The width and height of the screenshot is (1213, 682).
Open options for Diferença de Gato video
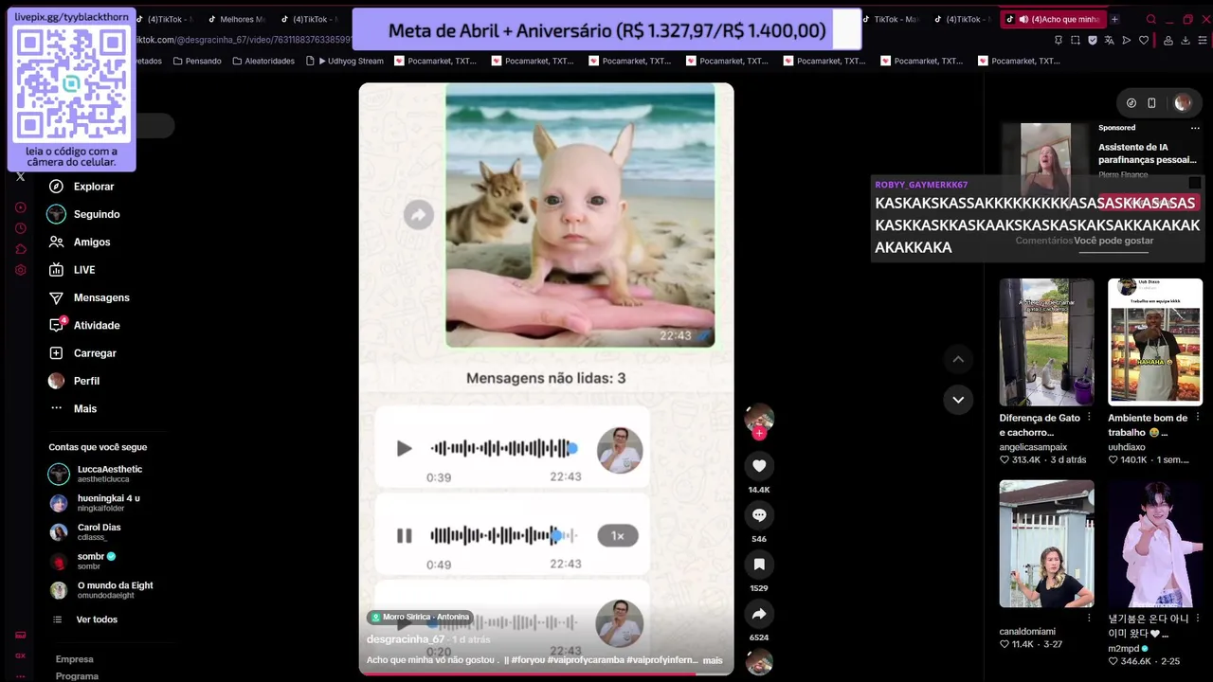[x=1088, y=418]
